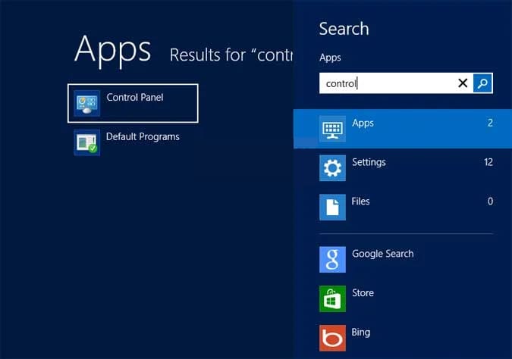Search using the Google Search label
The image size is (512, 359).
point(382,254)
